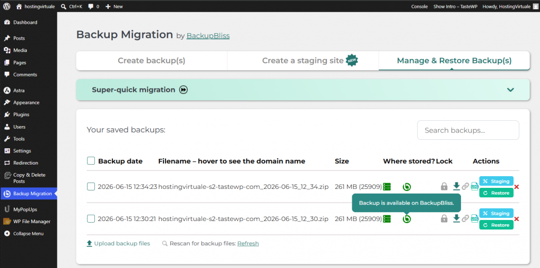Viewport: 540px width, 268px height.
Task: Open the comments bubble in the admin bar
Action: coord(94,6)
